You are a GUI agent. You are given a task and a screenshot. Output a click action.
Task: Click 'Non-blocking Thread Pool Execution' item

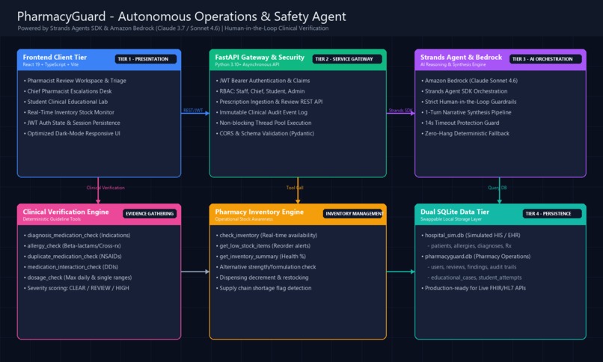264,123
